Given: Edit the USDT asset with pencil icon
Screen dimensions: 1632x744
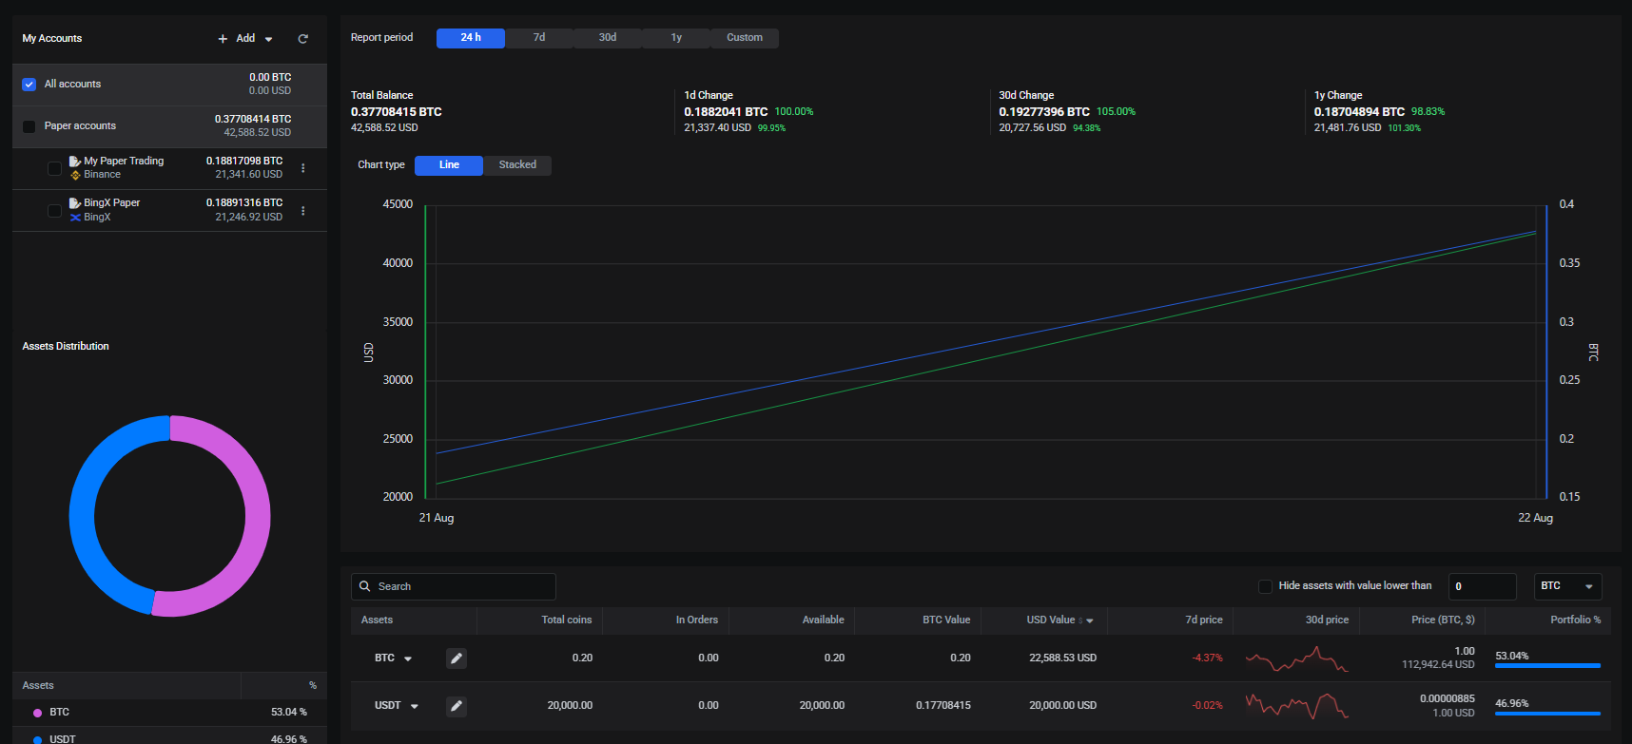Looking at the screenshot, I should pos(457,705).
